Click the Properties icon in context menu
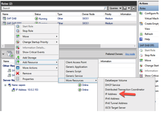 pyautogui.click(x=18, y=79)
